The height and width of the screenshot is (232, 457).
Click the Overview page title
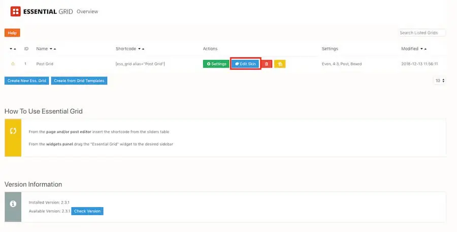click(87, 12)
